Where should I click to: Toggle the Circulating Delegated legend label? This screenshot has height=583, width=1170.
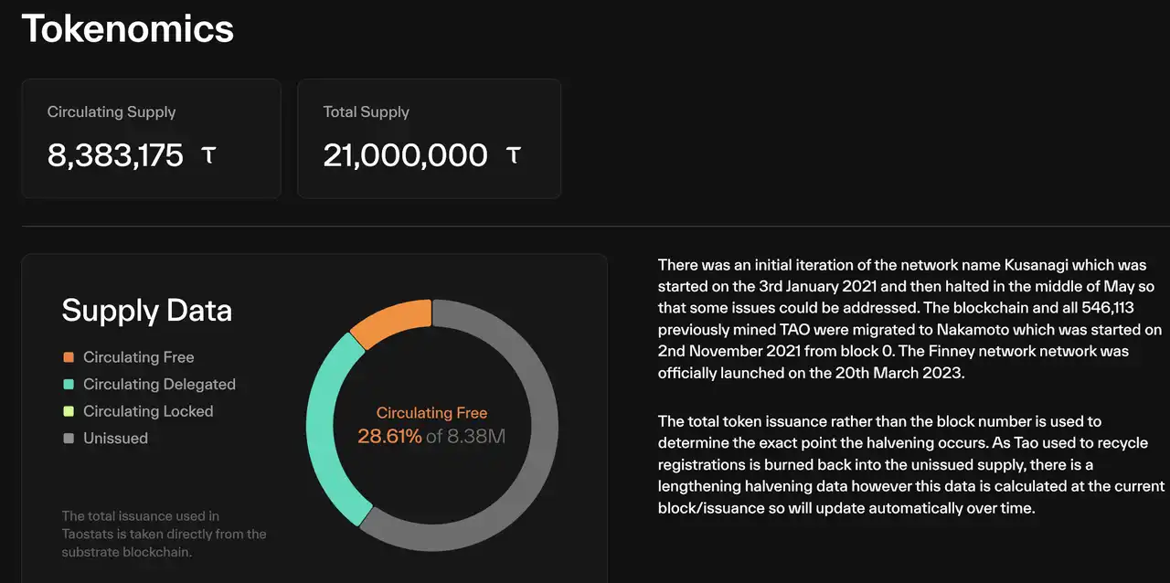pyautogui.click(x=159, y=385)
